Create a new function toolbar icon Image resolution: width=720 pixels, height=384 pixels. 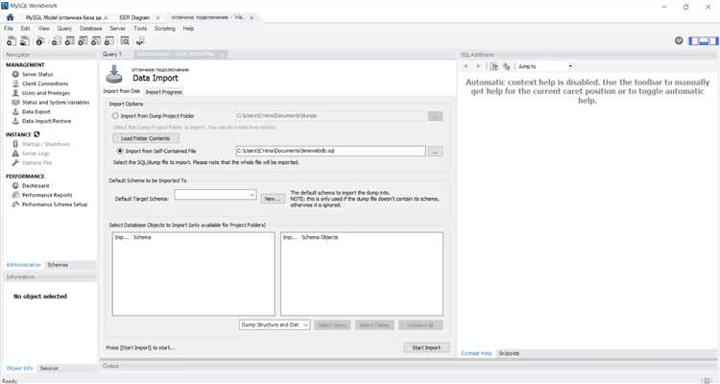tap(109, 41)
